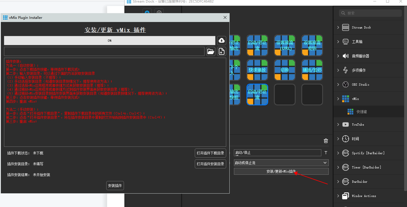This screenshot has width=407, height=207.
Task: Click the 未开始安装 install result text
Action: click(x=42, y=175)
